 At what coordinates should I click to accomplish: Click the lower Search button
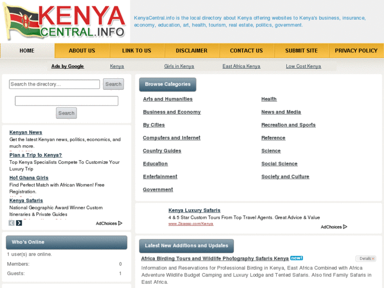[x=67, y=113]
